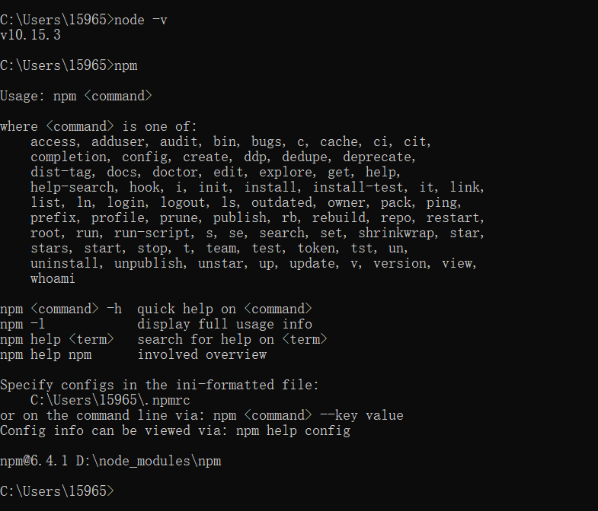
Task: Click the 'whoami' command word
Action: coord(53,279)
